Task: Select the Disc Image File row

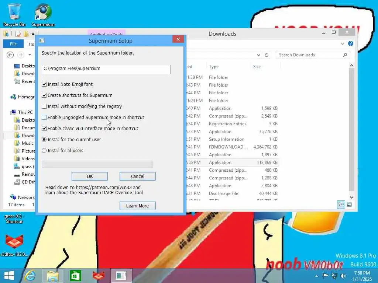Action: click(x=232, y=193)
